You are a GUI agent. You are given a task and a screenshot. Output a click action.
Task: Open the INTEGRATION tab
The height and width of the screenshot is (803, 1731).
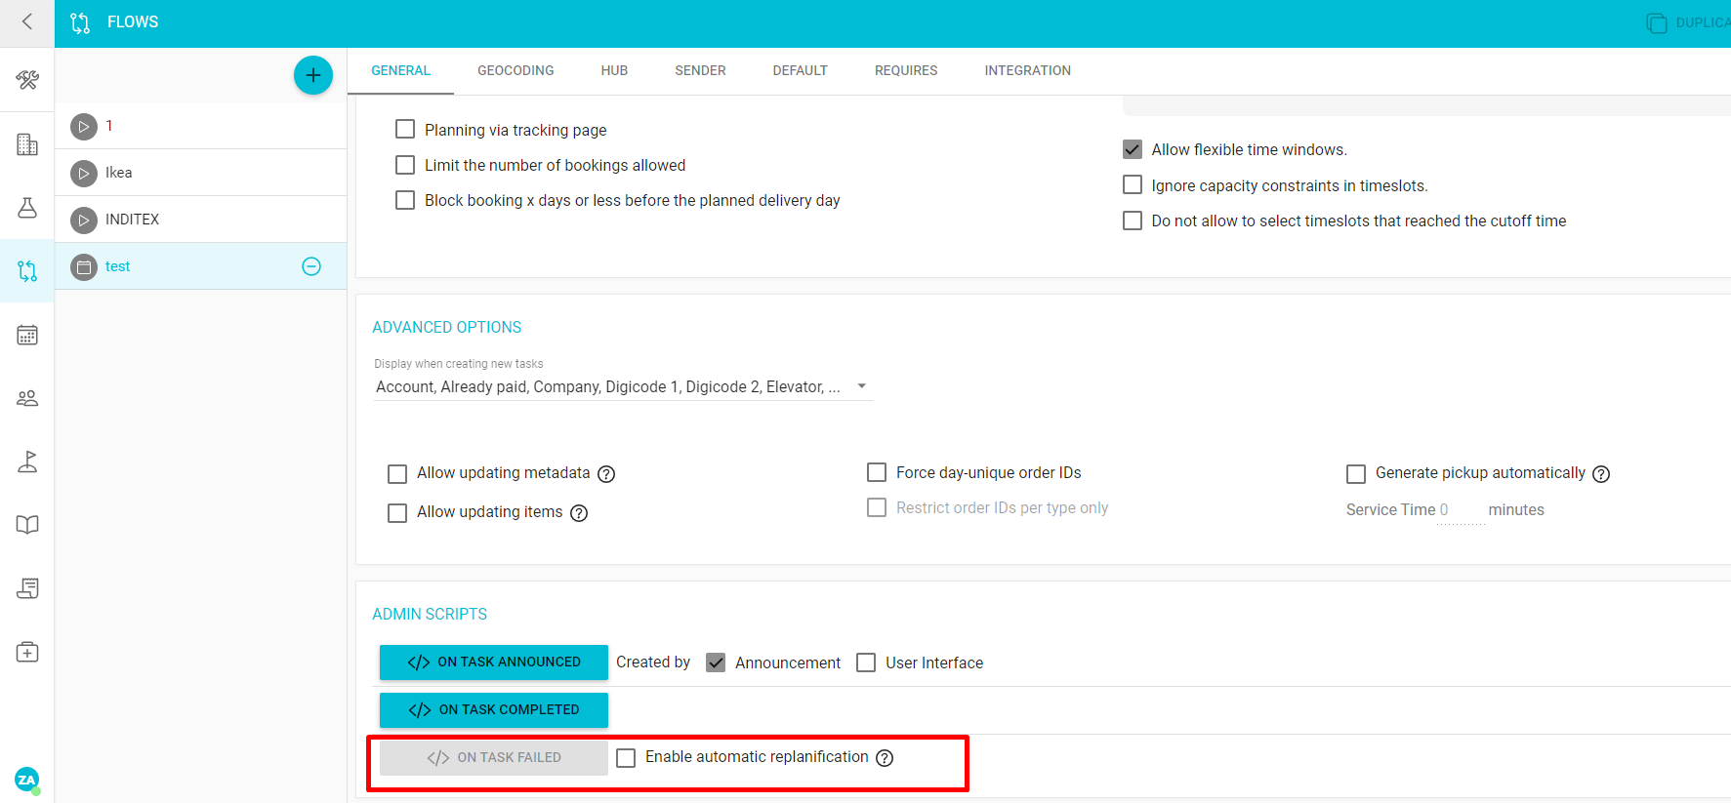click(x=1027, y=70)
